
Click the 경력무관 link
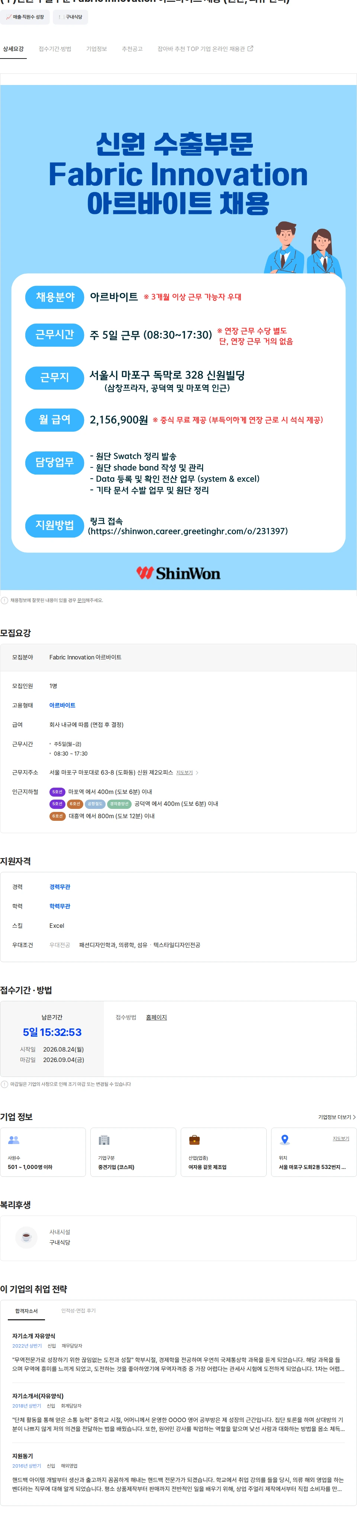click(60, 886)
